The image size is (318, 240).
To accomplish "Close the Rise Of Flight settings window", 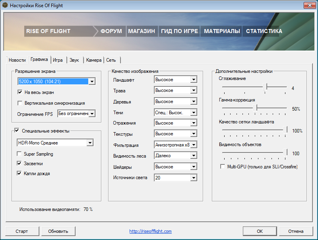I will [310, 5].
